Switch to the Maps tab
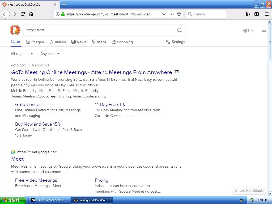This screenshot has height=204, width=272. (99, 42)
